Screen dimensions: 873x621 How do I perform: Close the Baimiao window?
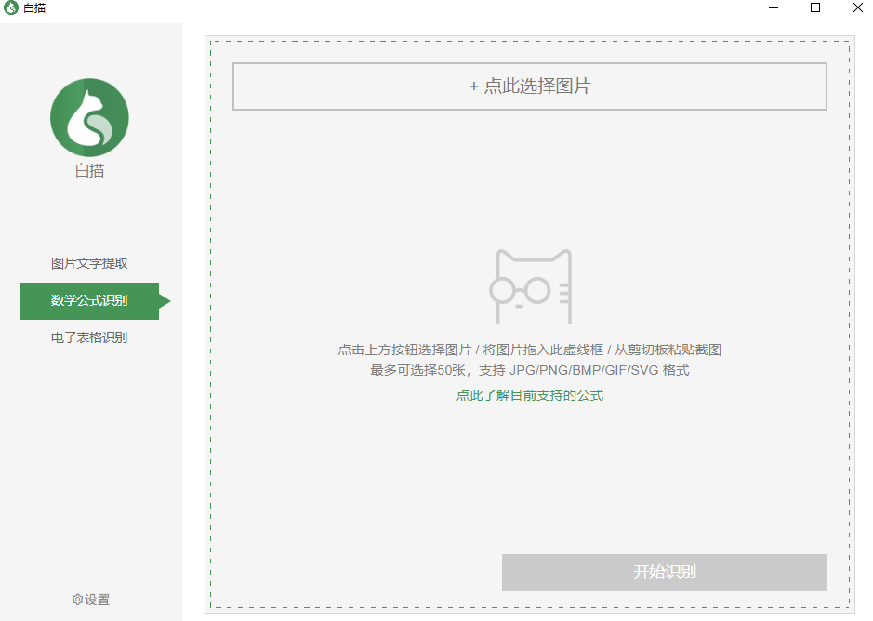click(x=858, y=7)
